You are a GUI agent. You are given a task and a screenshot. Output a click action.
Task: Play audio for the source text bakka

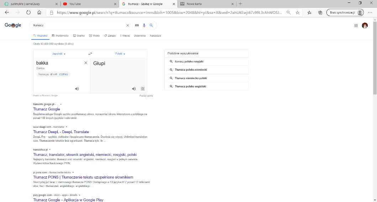pos(77,89)
